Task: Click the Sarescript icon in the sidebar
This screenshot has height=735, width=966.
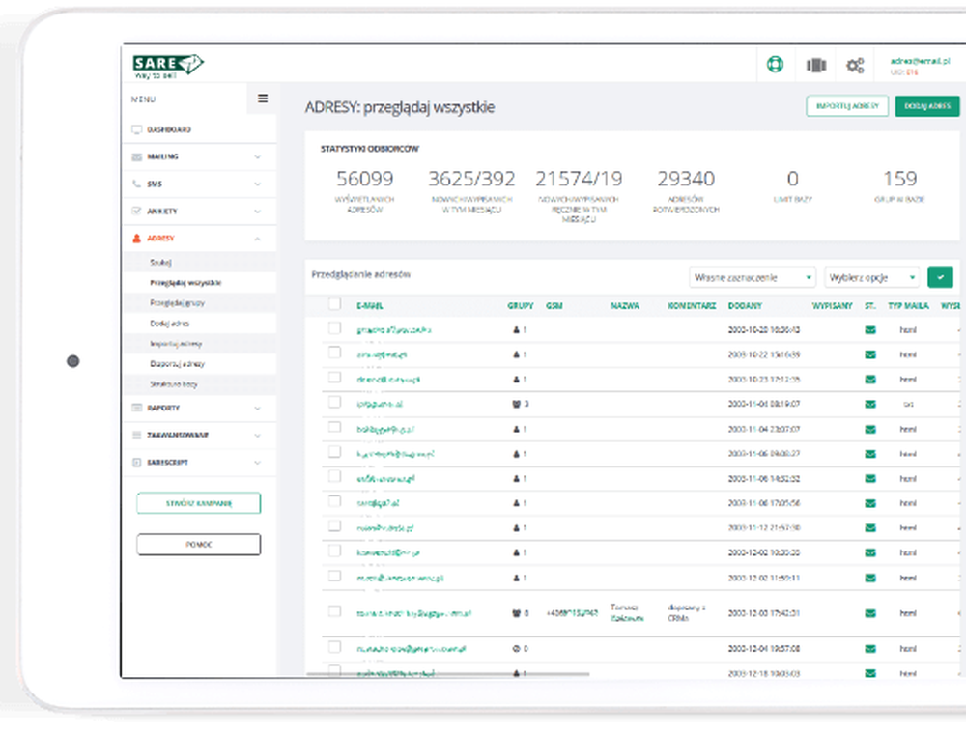Action: [137, 462]
